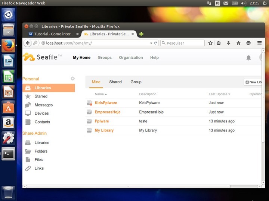Open the EmpresasHoje library link
This screenshot has width=269, height=201.
108,112
